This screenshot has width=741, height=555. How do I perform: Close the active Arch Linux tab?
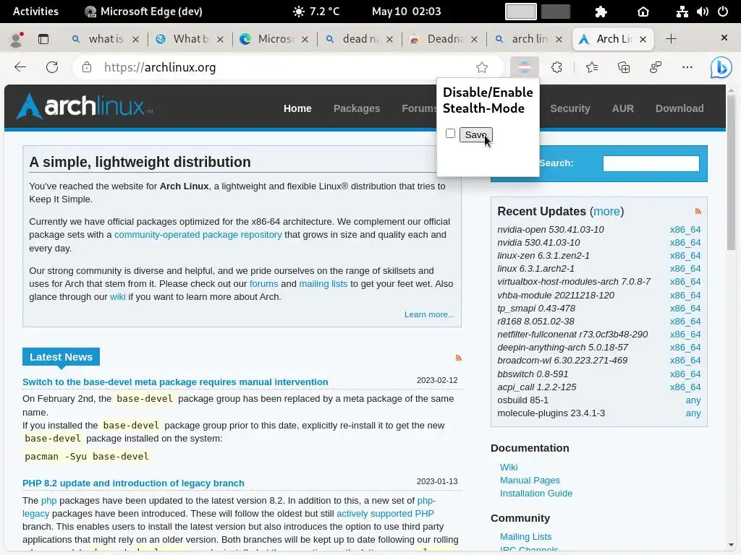(643, 40)
